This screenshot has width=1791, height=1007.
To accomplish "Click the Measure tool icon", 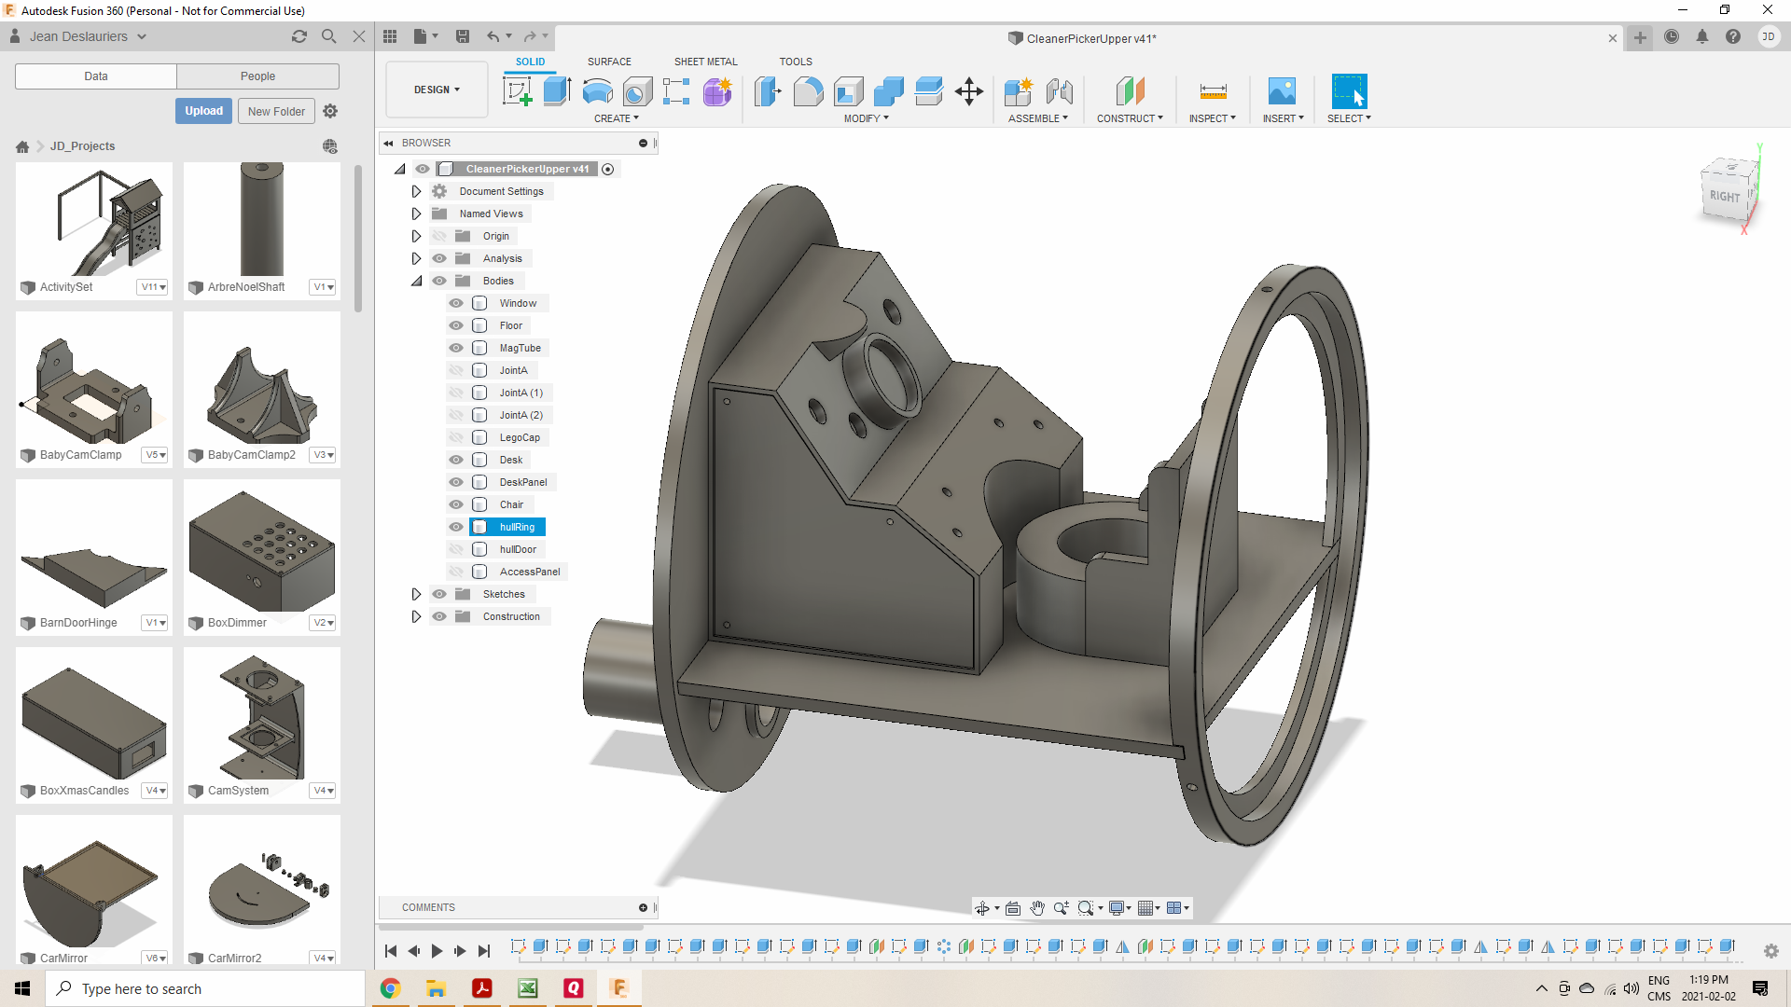I will pos(1213,91).
